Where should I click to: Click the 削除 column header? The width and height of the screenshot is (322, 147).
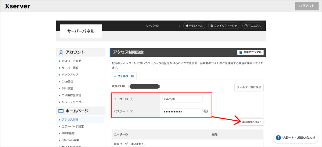click(236, 134)
